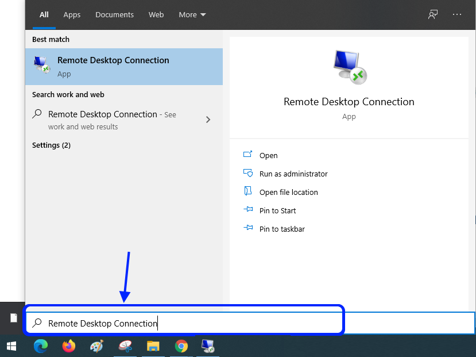The width and height of the screenshot is (476, 357).
Task: Select Pin to taskbar
Action: click(282, 229)
